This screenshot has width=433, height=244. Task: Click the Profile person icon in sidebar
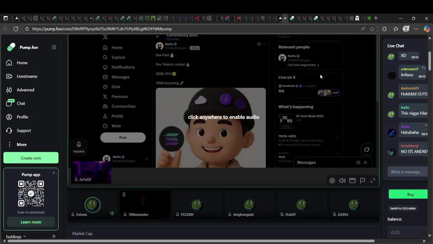pyautogui.click(x=9, y=117)
